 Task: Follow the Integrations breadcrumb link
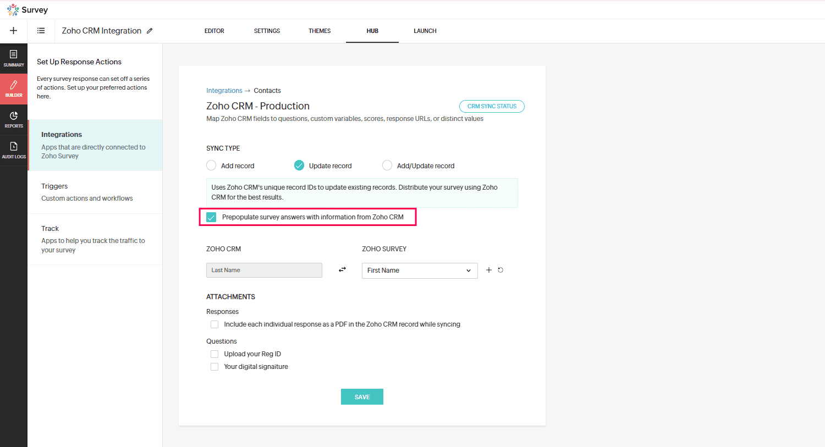[224, 91]
